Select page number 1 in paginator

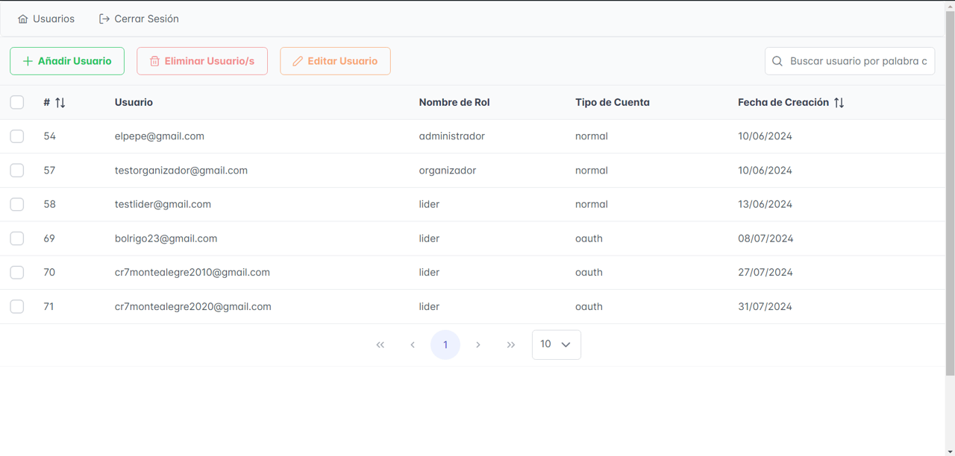(x=445, y=345)
